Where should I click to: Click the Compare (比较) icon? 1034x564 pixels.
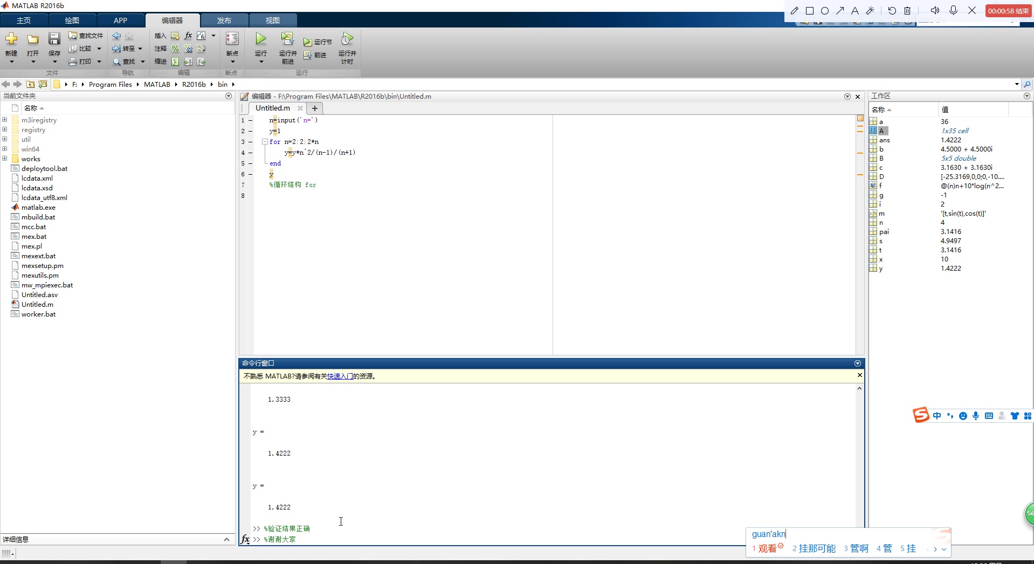click(x=73, y=49)
